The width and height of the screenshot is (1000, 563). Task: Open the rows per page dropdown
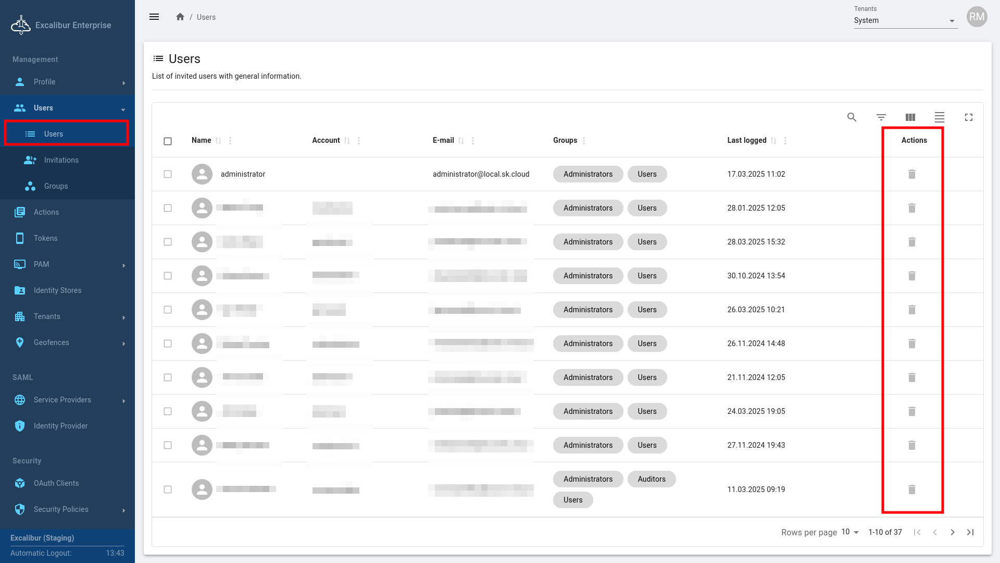pos(850,532)
